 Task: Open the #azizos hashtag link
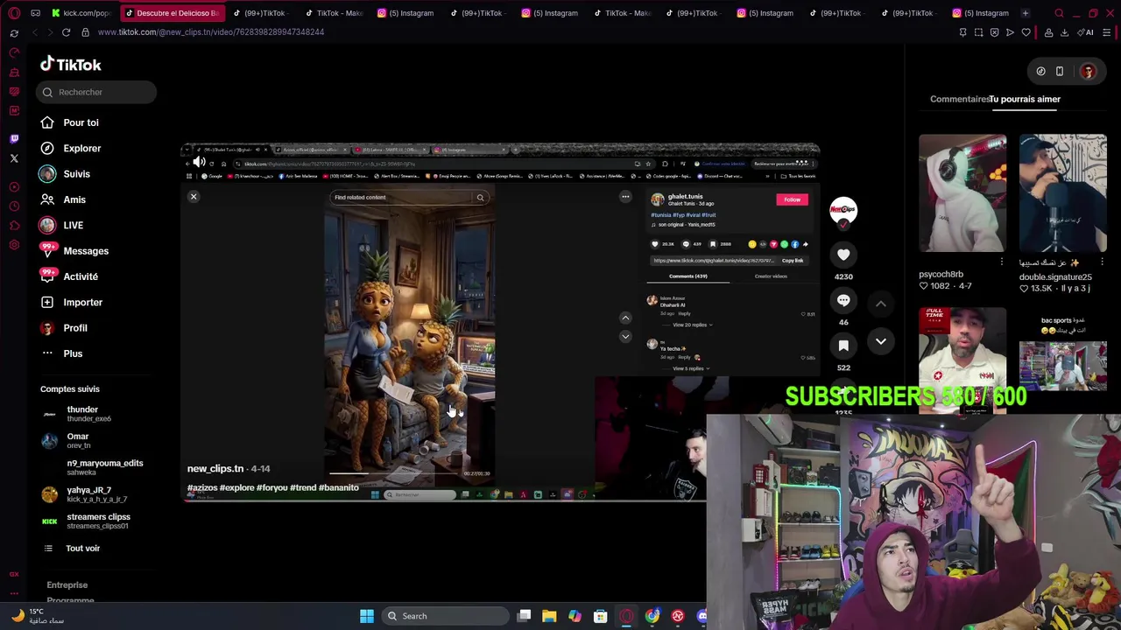coord(202,487)
